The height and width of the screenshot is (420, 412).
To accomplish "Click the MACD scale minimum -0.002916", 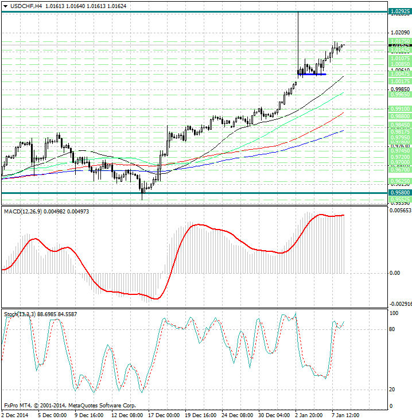I will 401,304.
